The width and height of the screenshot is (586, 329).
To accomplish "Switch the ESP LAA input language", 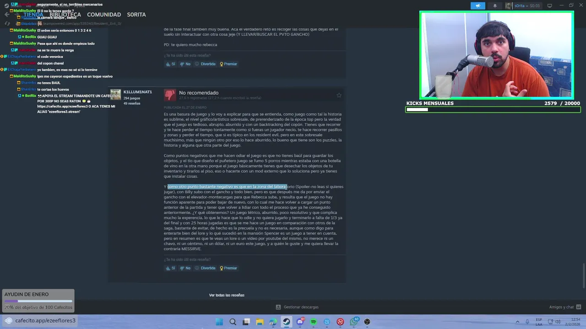I will (x=539, y=322).
